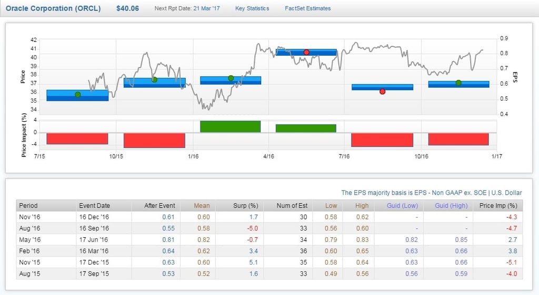Image resolution: width=539 pixels, height=295 pixels.
Task: Click the red EPS dot after 7/16
Action: point(382,91)
